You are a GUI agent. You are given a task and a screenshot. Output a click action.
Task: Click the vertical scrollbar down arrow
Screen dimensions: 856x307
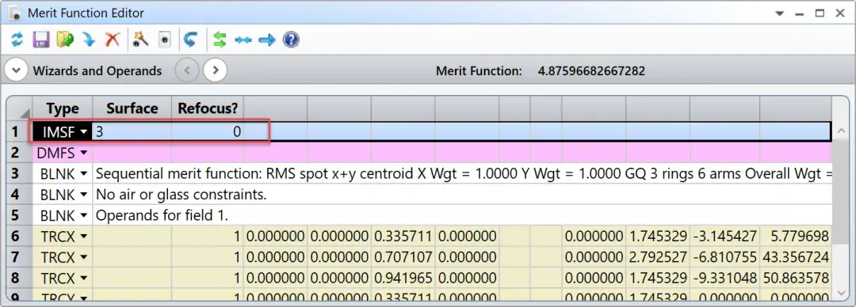[x=840, y=292]
